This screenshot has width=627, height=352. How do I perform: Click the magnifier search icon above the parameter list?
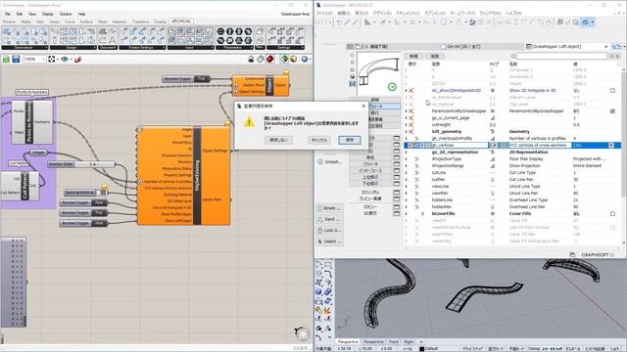point(513,57)
